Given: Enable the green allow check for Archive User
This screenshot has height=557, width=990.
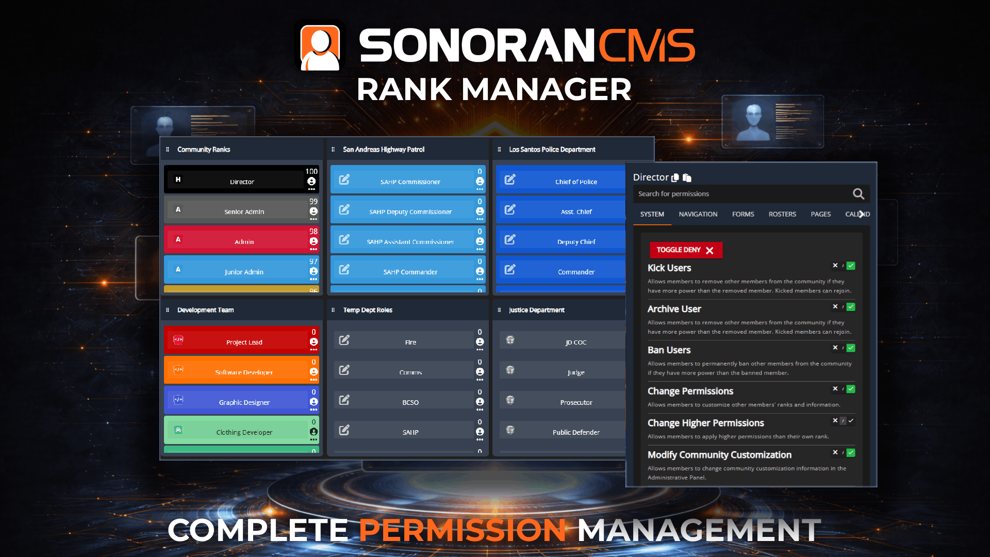Looking at the screenshot, I should (851, 307).
